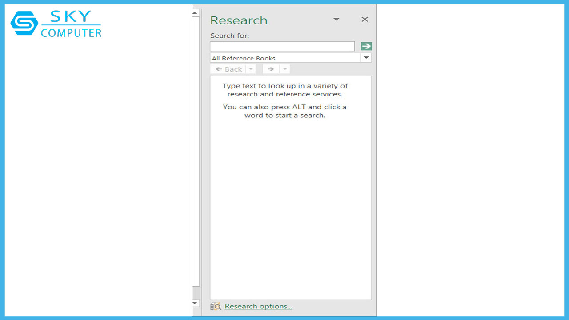
Task: Click the scroll-down arrow on the left scrollbar
Action: [x=195, y=303]
